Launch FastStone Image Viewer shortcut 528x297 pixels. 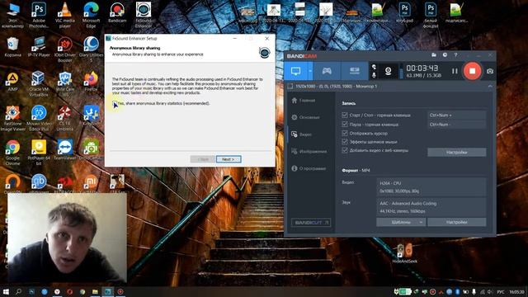click(12, 118)
